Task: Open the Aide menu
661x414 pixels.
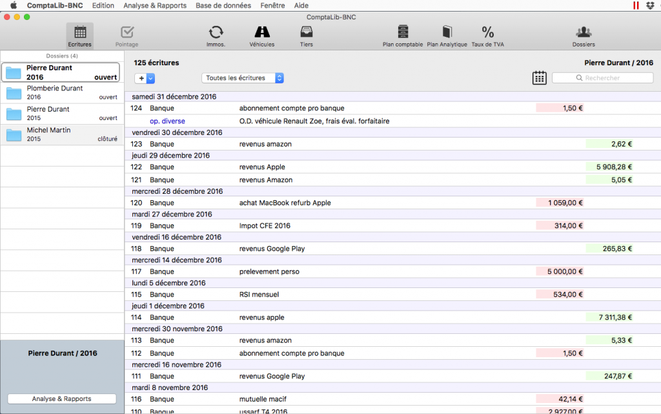Action: [x=301, y=5]
